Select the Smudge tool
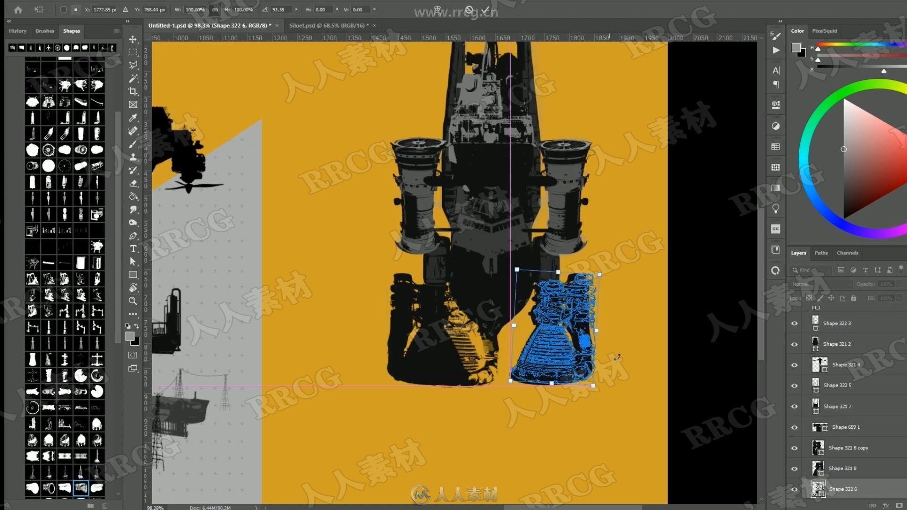 click(133, 209)
